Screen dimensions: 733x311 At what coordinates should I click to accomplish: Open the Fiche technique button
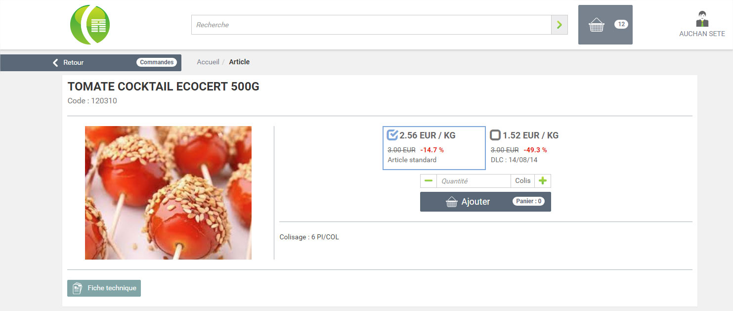tap(104, 288)
